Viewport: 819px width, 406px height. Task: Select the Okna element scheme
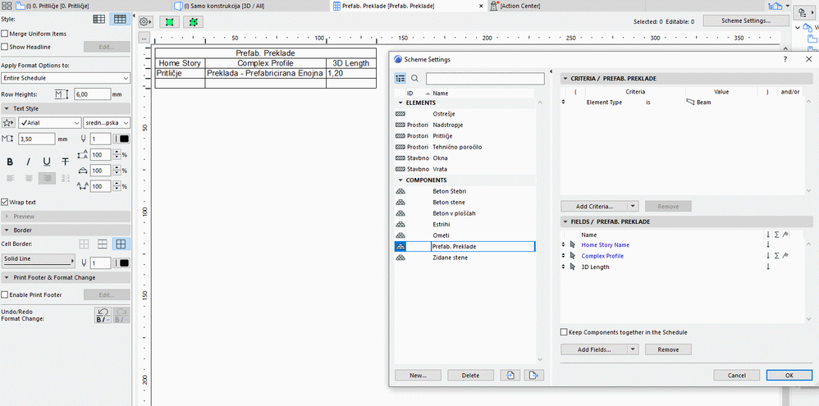(464, 158)
